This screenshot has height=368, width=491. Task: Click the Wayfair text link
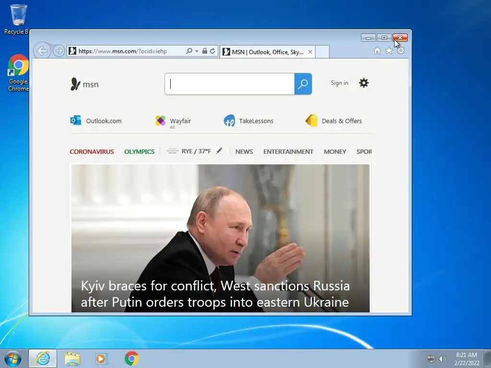(180, 121)
